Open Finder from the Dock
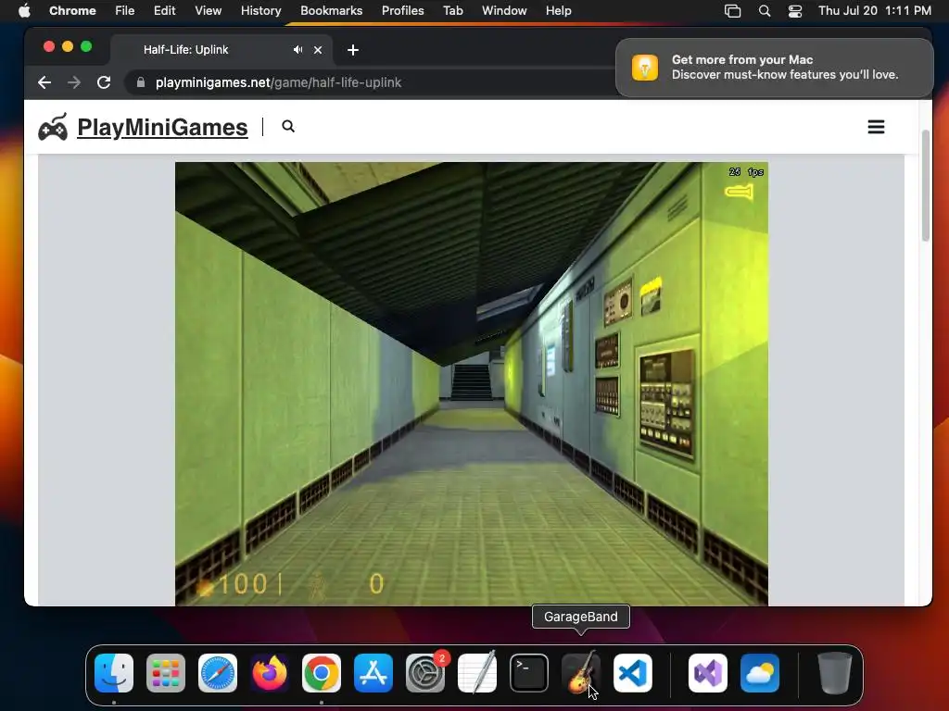The image size is (949, 711). pos(114,673)
